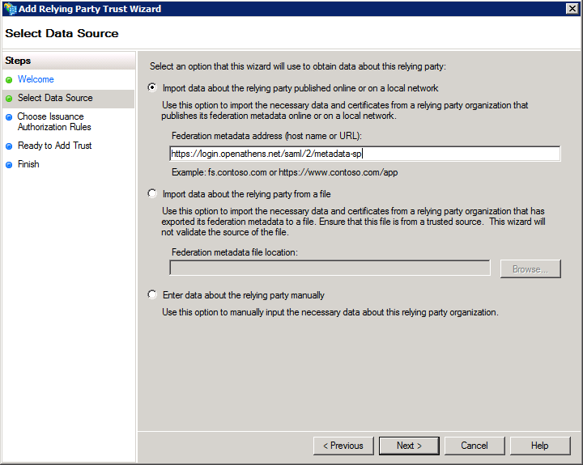The image size is (583, 465).
Task: Choose import relying party data from file
Action: point(152,194)
